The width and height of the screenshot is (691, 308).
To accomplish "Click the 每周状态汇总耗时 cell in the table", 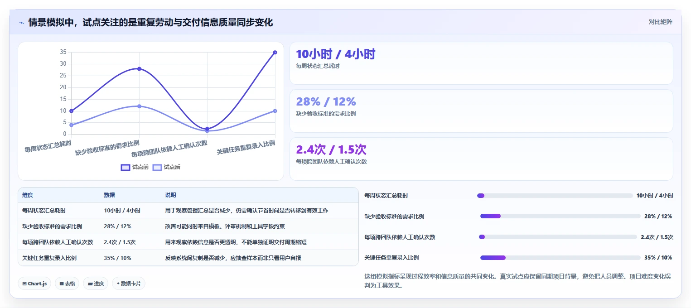I will pos(44,211).
